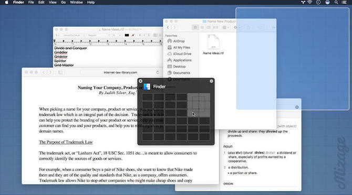Open TextEdit font size dropdown
The height and width of the screenshot is (195, 352).
[116, 35]
